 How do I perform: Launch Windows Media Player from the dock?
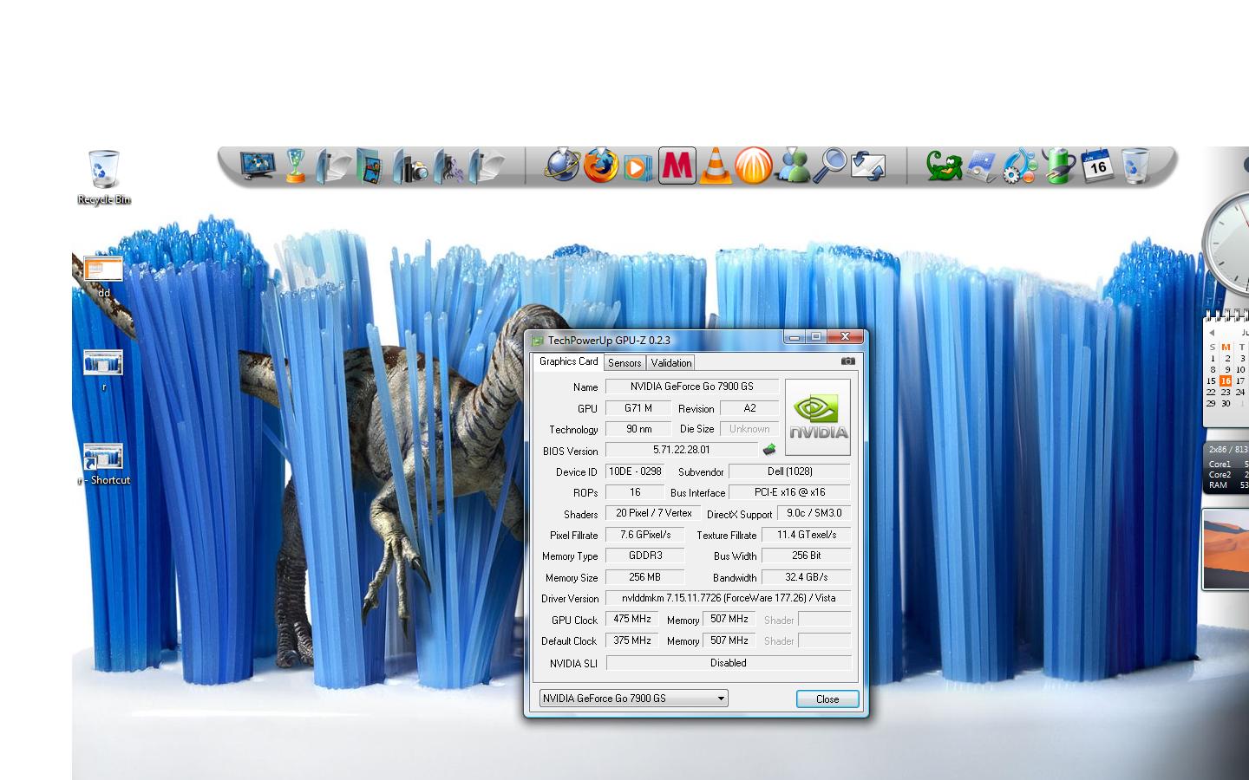638,166
